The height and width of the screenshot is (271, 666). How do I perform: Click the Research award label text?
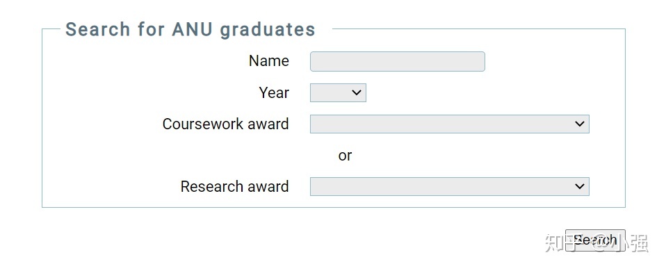(x=234, y=186)
